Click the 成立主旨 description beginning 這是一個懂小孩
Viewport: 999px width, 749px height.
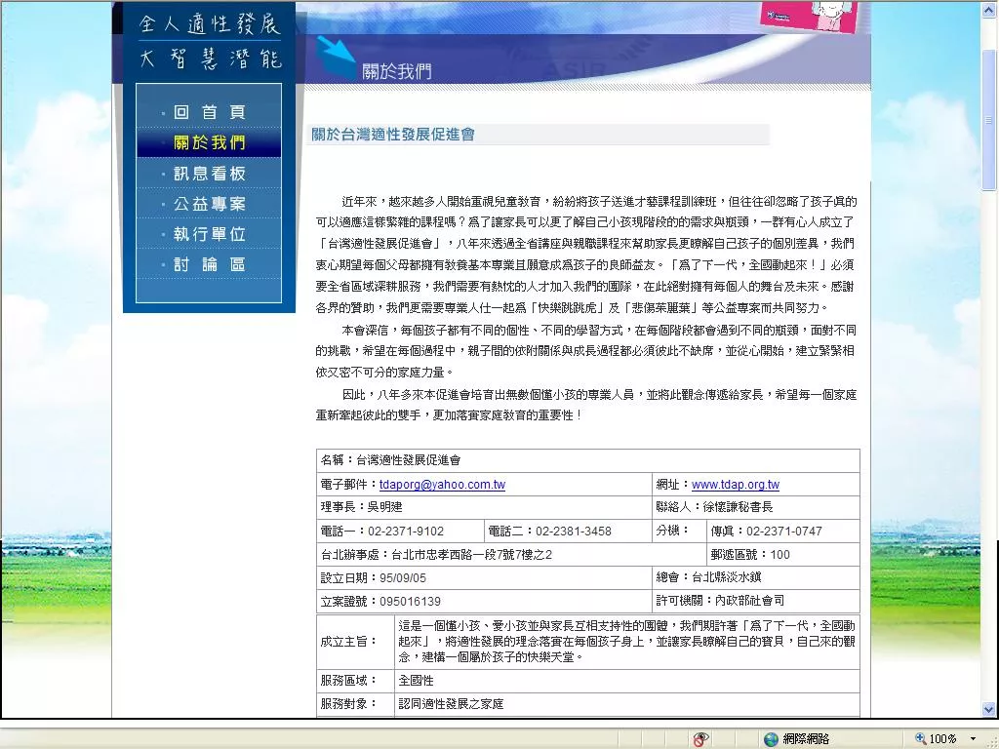point(627,642)
